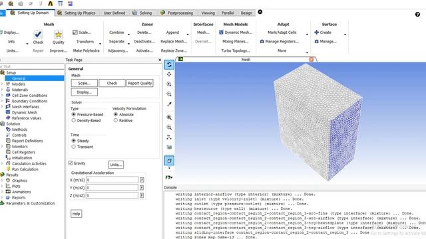The image size is (426, 239).
Task: Click the Display... button in Task Page
Action: point(85,92)
